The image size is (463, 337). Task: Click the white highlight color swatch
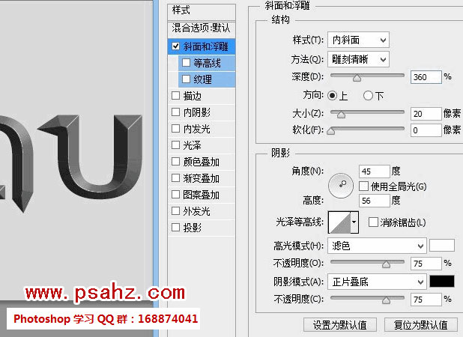point(442,246)
